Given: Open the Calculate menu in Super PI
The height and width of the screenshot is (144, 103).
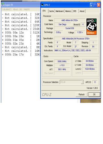Looking at the screenshot, I should click(x=7, y=9).
